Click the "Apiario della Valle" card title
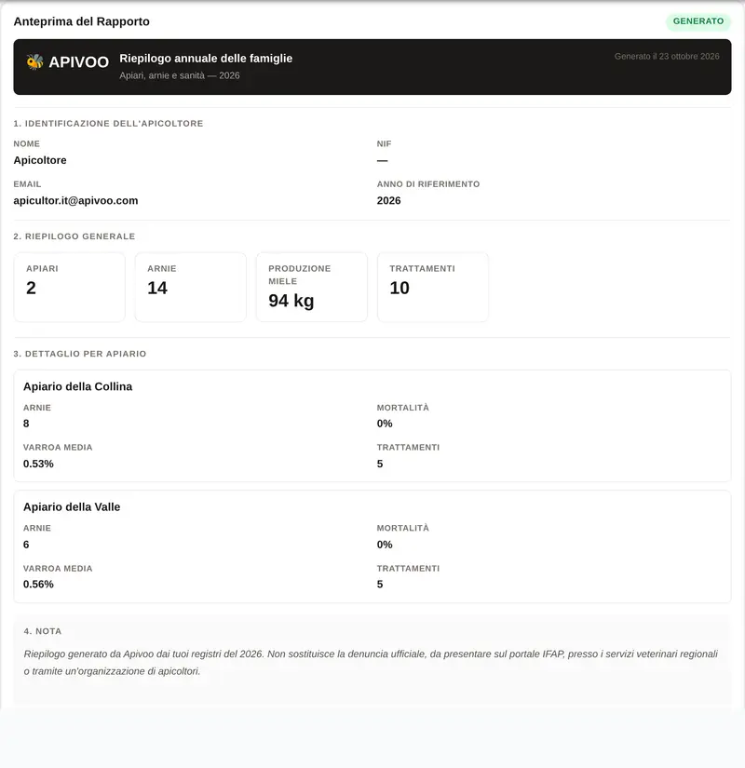Viewport: 745px width, 768px height. point(72,507)
